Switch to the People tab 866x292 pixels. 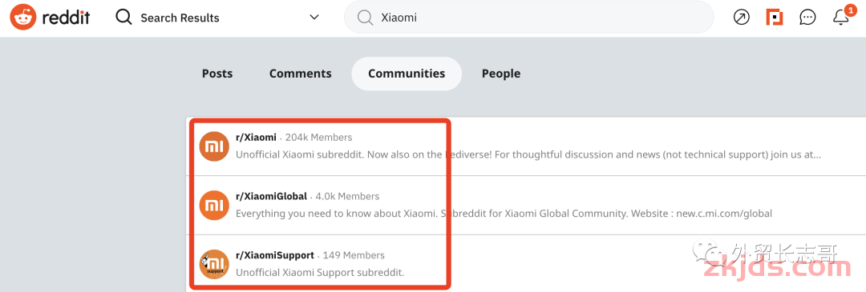coord(501,74)
